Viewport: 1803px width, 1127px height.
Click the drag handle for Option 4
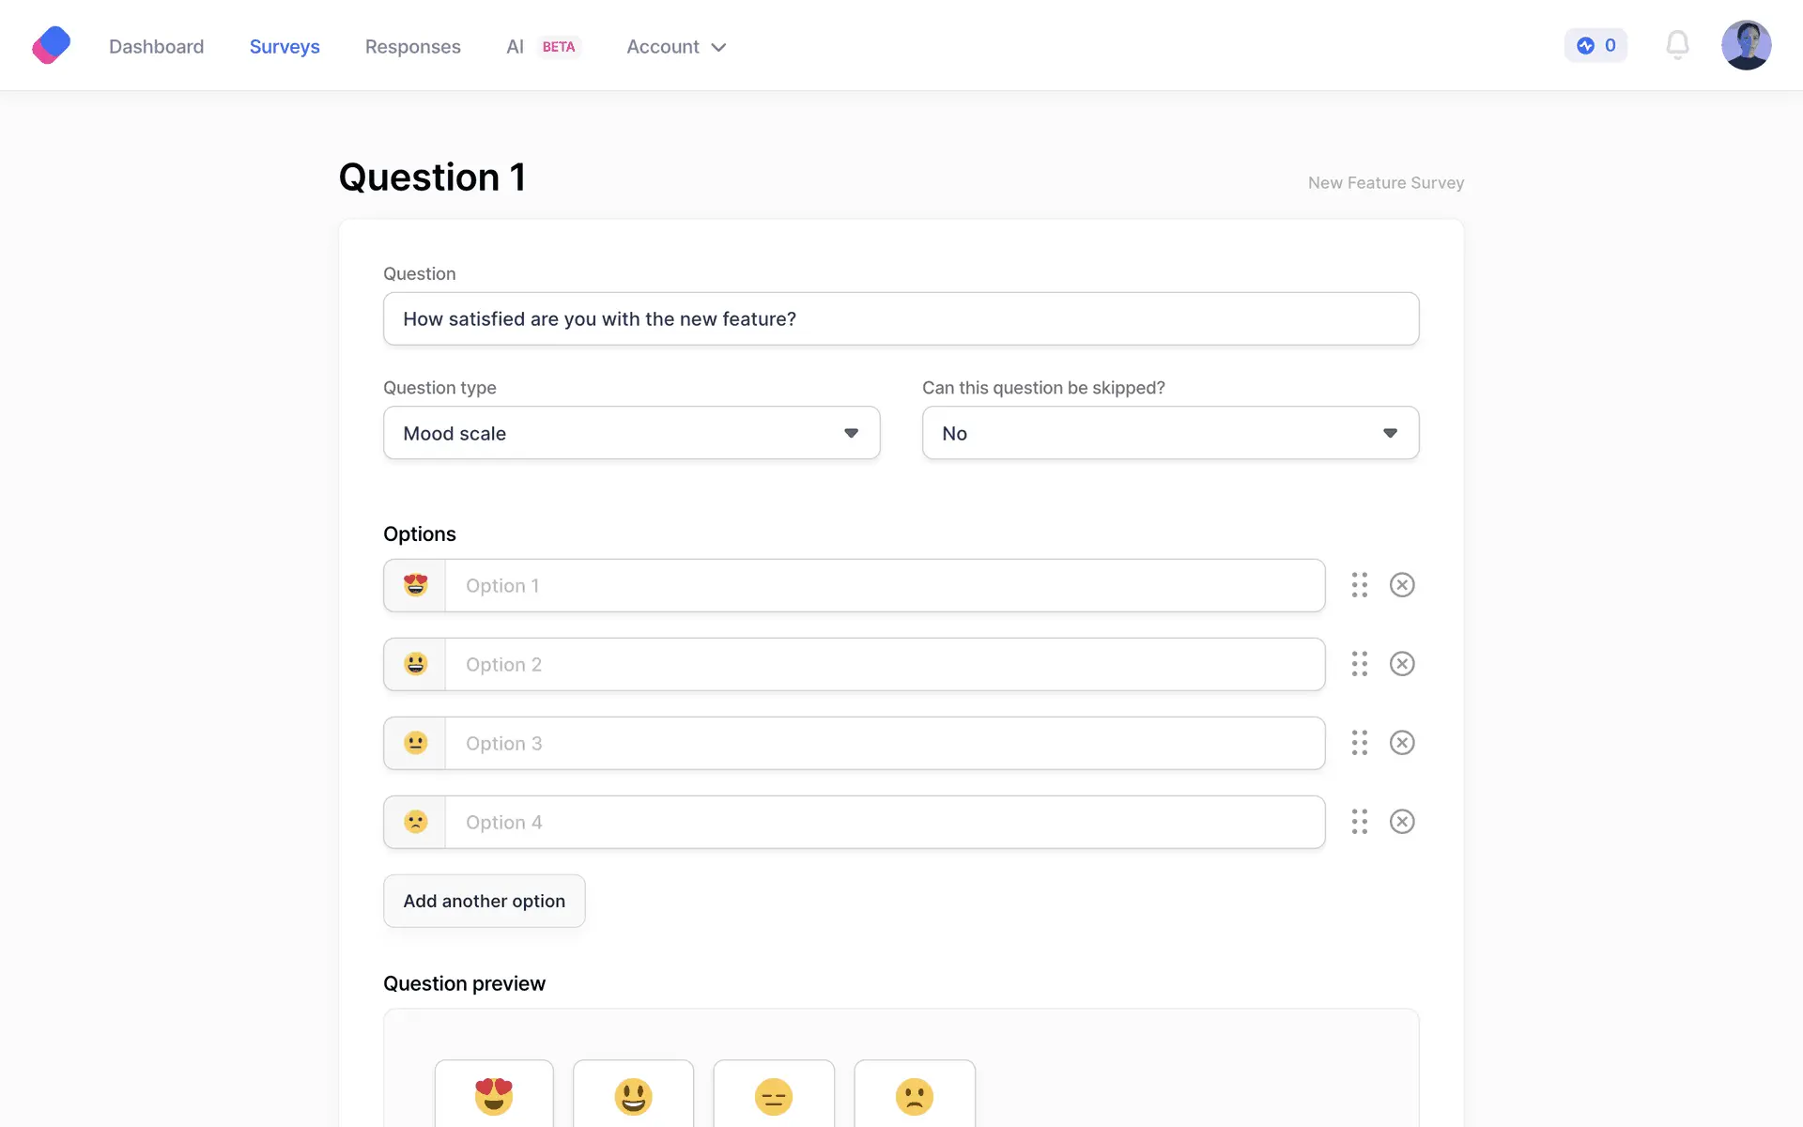pos(1359,822)
